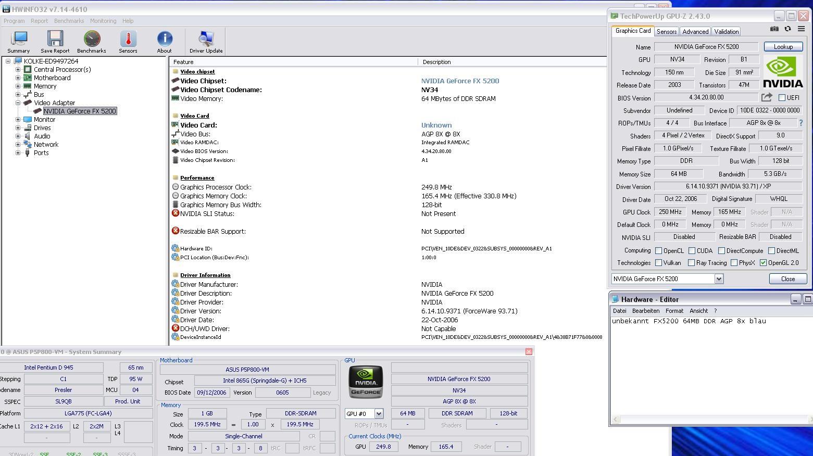
Task: Open the Bearbeiten menu in Editor
Action: pyautogui.click(x=646, y=311)
